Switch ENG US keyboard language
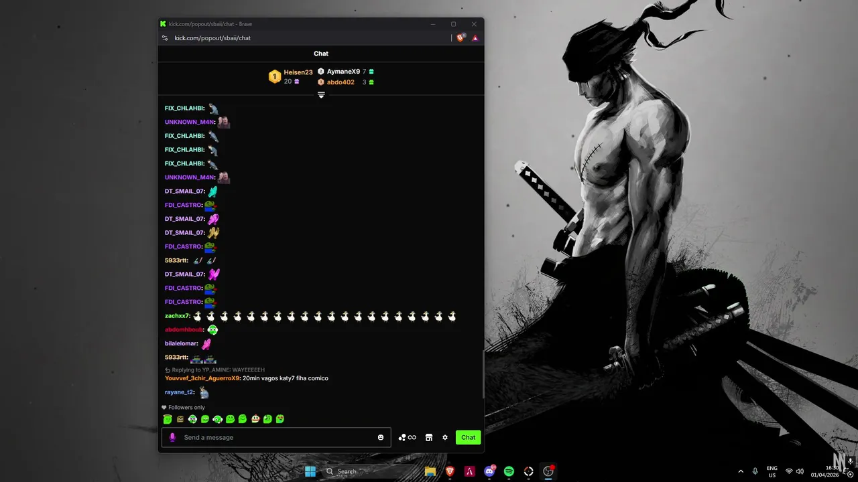 click(x=772, y=471)
